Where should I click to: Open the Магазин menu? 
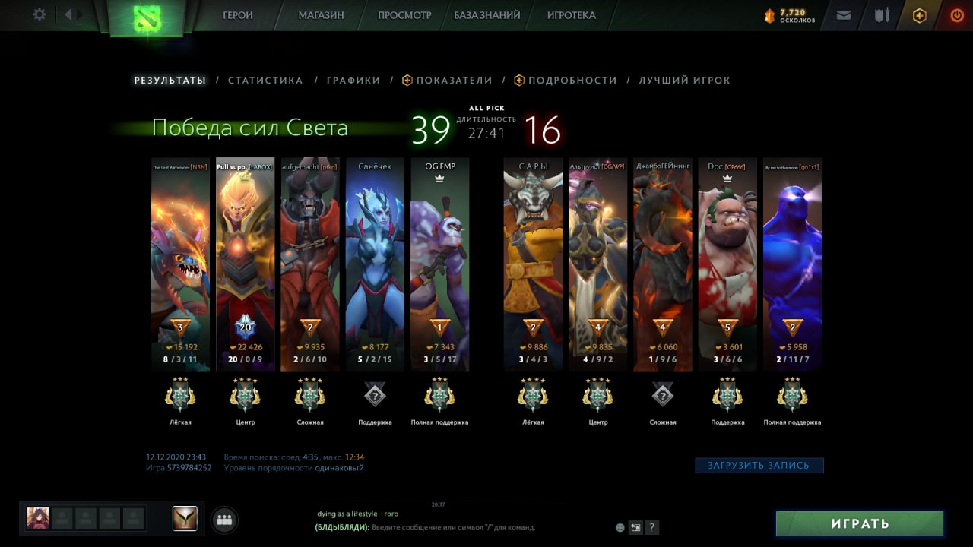click(x=321, y=15)
